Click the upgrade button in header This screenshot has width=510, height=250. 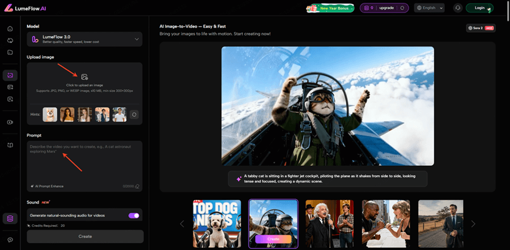[x=385, y=8]
